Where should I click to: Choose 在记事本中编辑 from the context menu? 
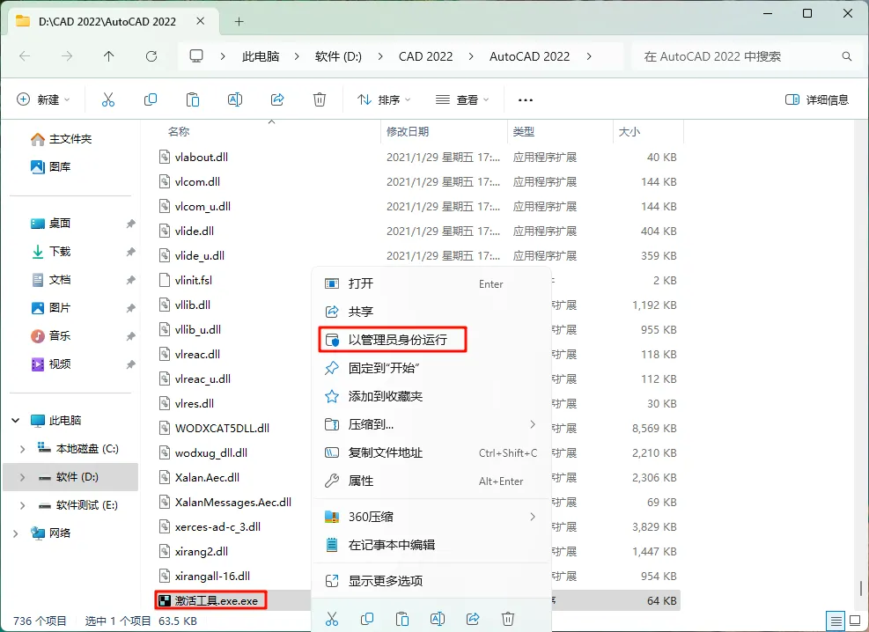431,545
